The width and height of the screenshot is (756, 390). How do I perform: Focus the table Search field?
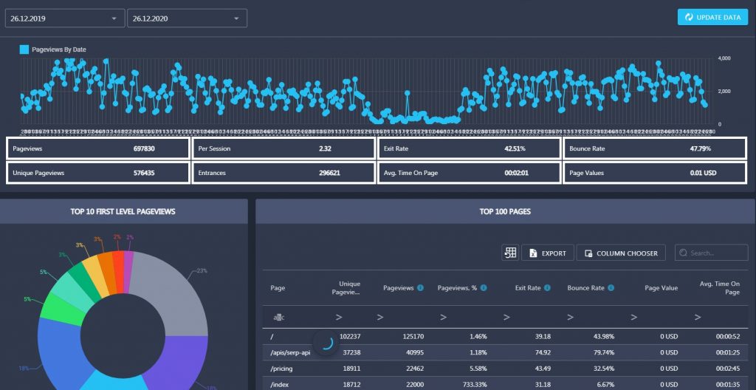coord(712,253)
